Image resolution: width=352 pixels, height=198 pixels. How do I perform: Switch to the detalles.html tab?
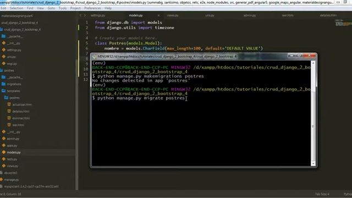(328, 15)
